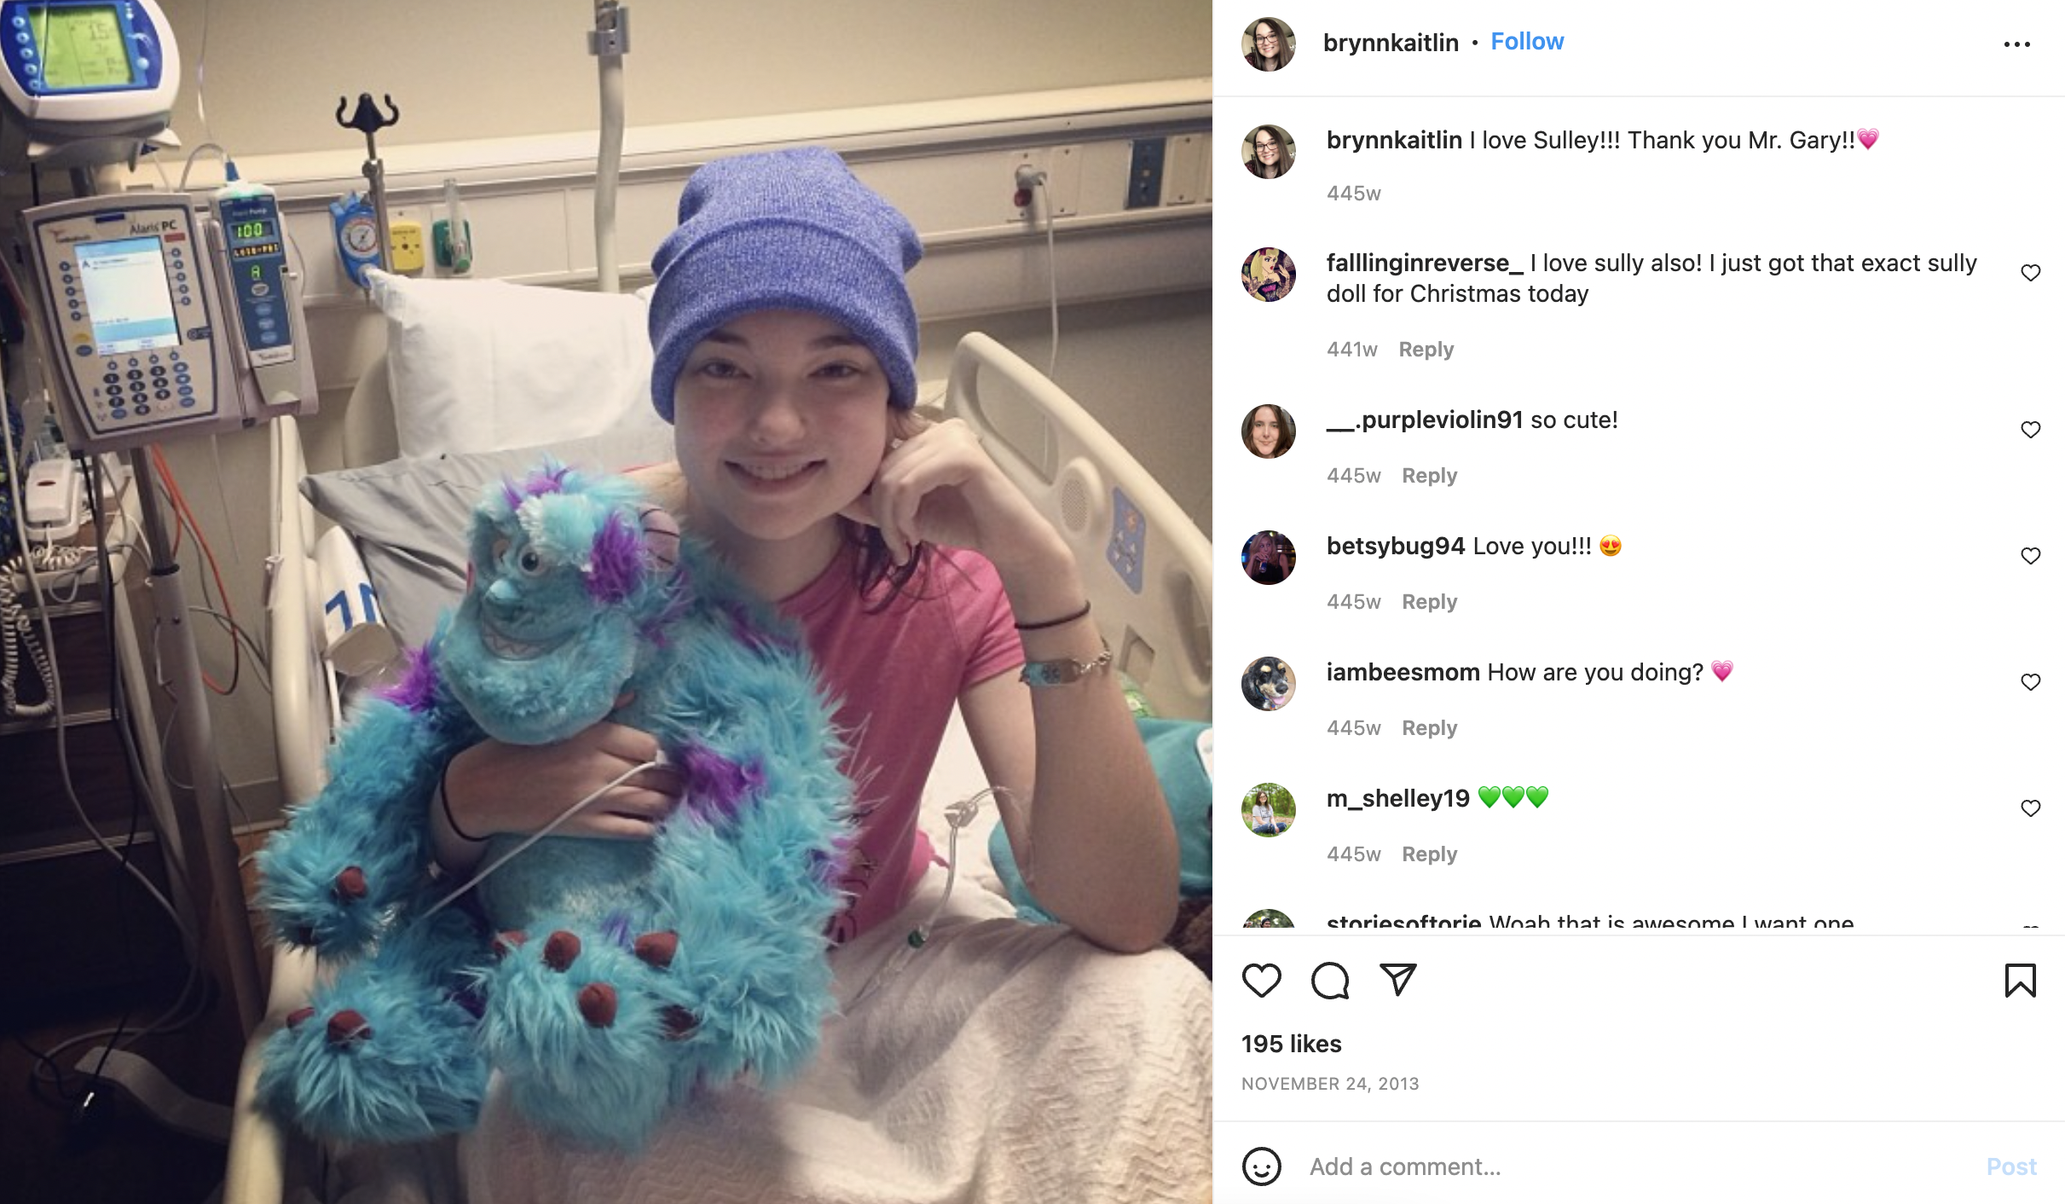Like the post with the heart icon

1261,981
